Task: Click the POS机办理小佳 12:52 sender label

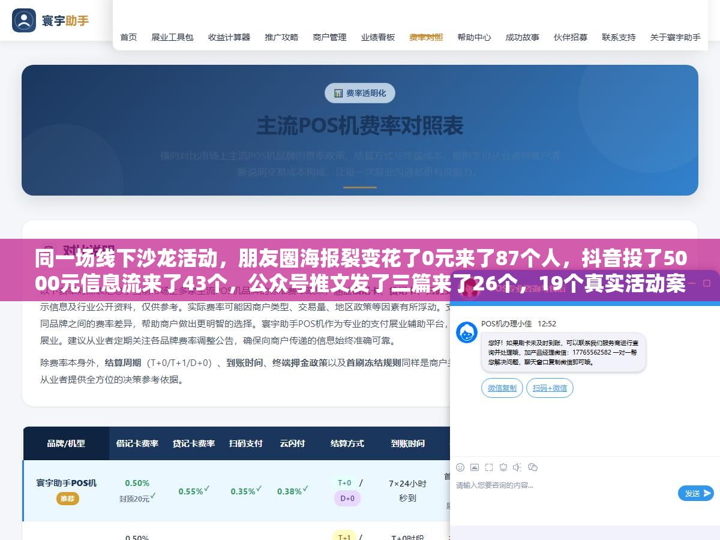Action: click(x=518, y=323)
